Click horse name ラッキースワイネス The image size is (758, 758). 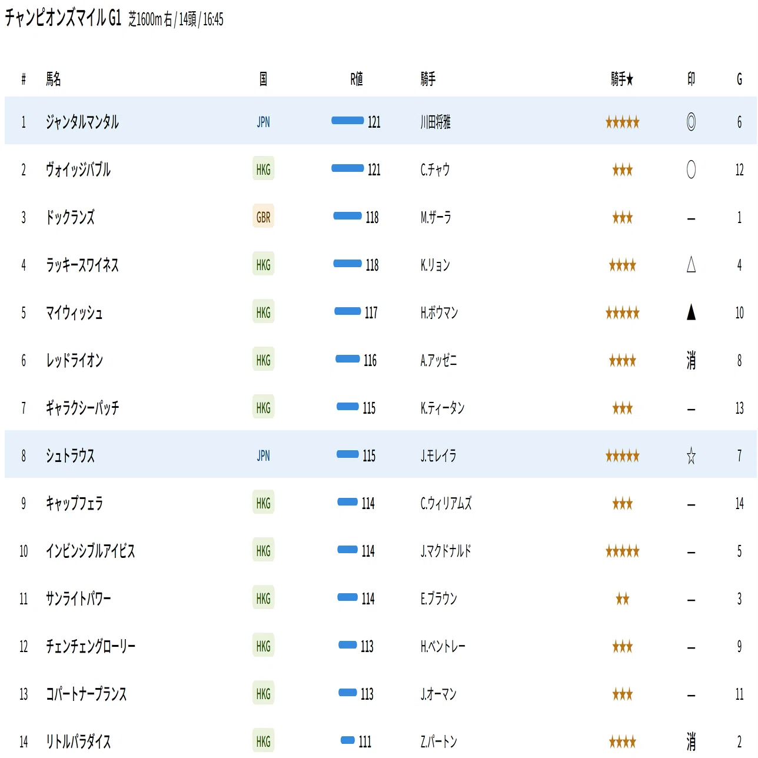[x=82, y=265]
